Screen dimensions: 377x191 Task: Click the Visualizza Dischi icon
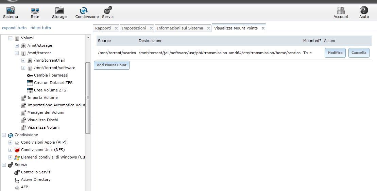23,120
